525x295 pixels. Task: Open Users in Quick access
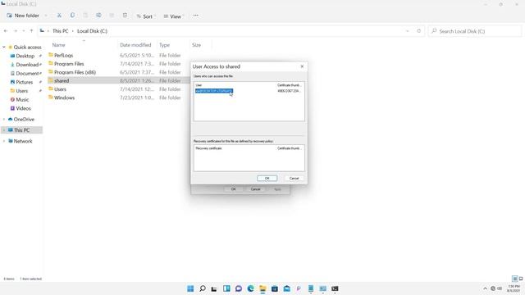click(22, 91)
